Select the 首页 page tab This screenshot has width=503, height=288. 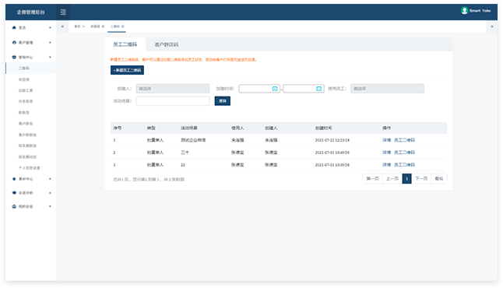click(x=77, y=26)
